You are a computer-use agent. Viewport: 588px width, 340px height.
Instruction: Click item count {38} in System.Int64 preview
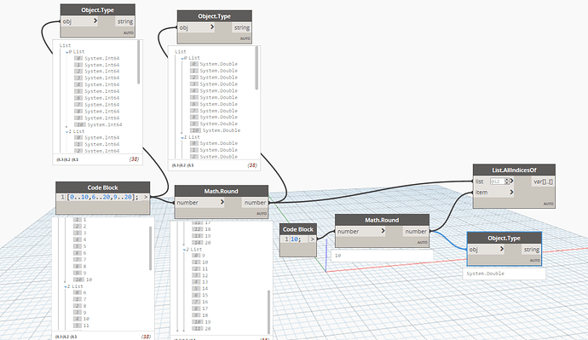[x=134, y=159]
